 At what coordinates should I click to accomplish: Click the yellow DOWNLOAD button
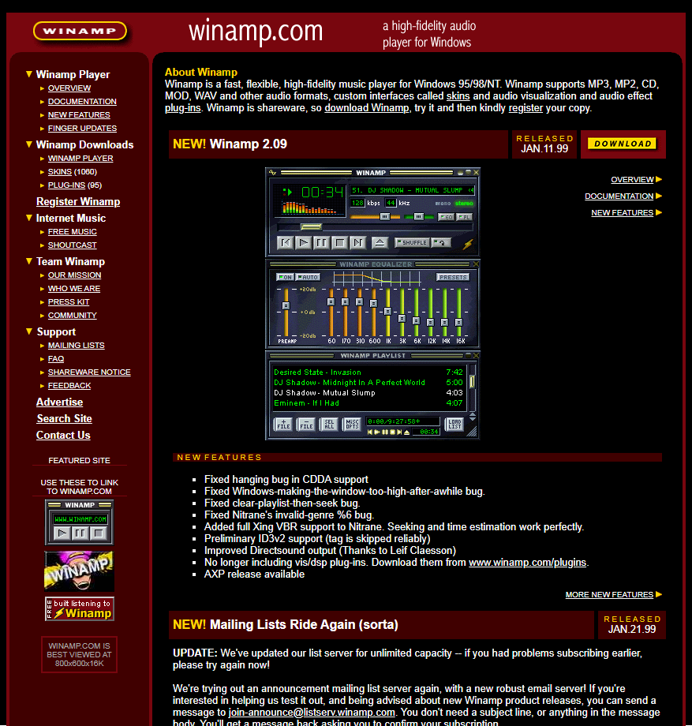coord(623,144)
